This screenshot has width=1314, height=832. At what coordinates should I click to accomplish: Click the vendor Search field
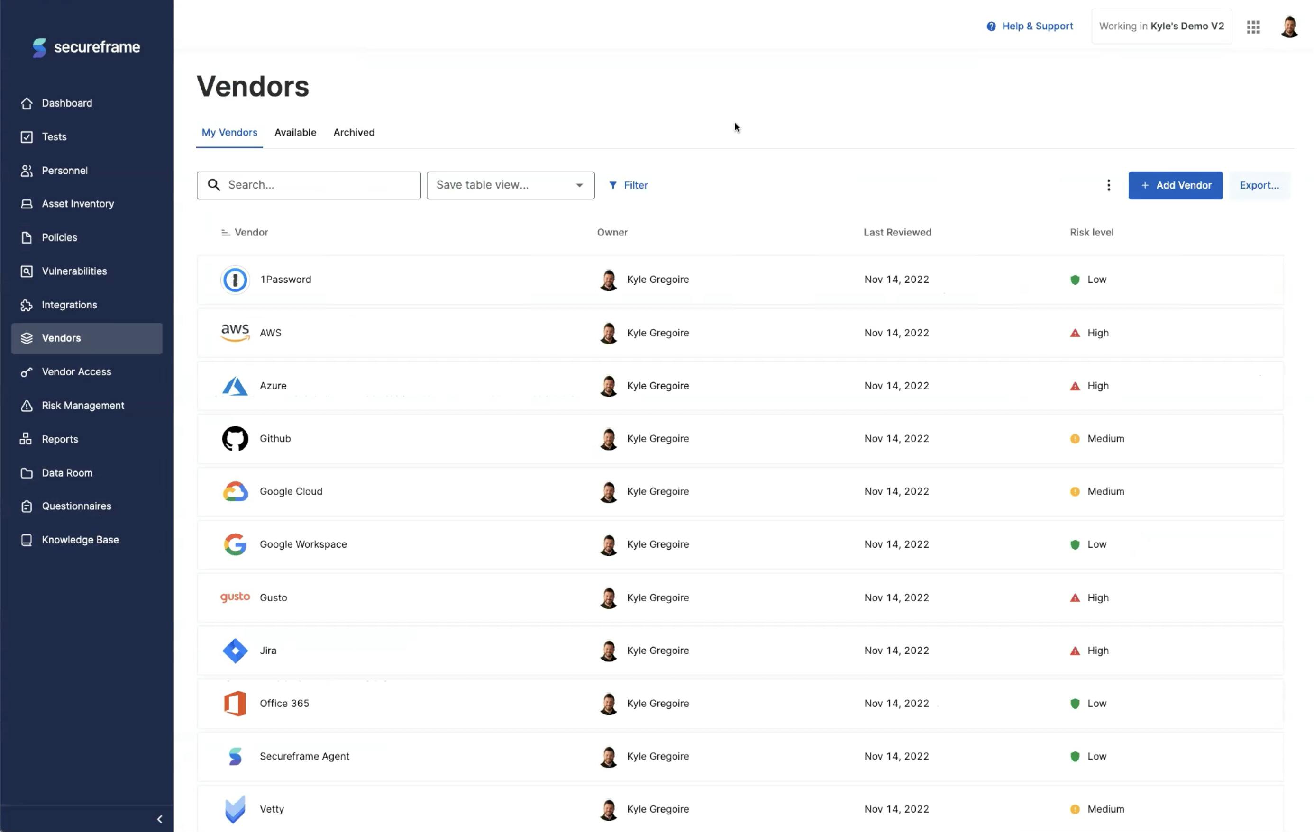308,186
